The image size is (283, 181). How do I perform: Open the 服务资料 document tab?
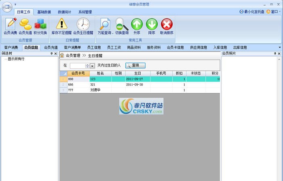(154, 47)
